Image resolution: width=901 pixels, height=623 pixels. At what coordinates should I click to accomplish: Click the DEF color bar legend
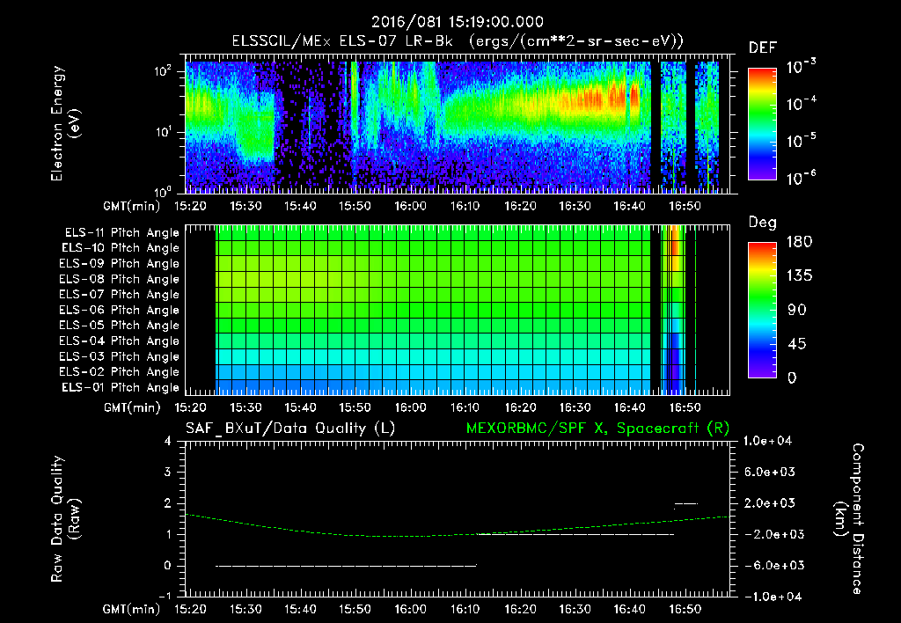(x=762, y=123)
